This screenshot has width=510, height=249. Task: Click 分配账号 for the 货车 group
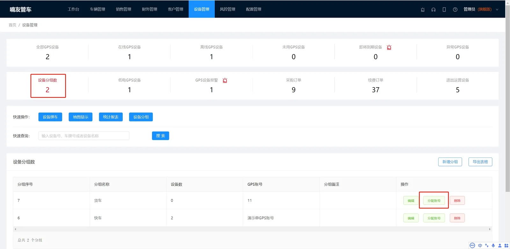click(x=434, y=201)
